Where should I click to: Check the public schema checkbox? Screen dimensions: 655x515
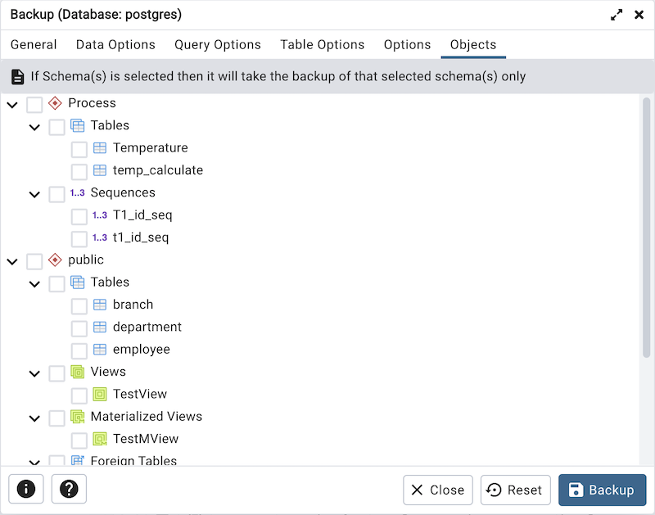[34, 260]
